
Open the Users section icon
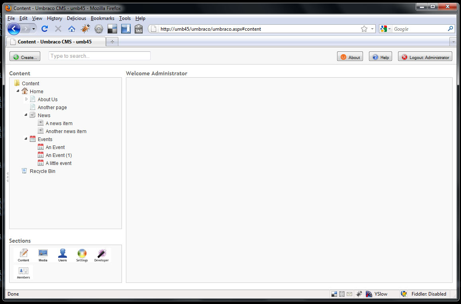[x=62, y=255]
